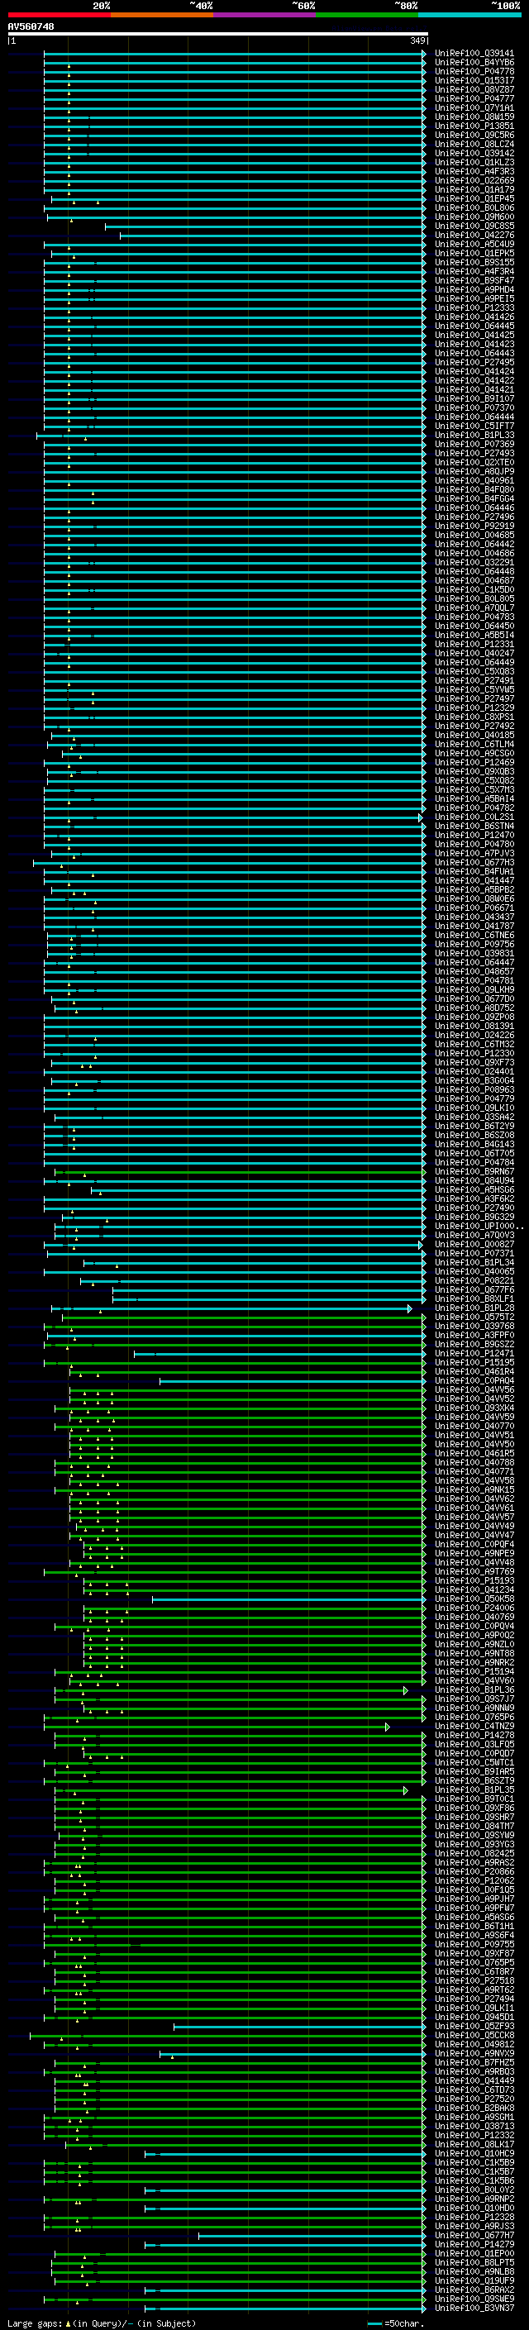The height and width of the screenshot is (2330, 529).
Task: Select the UniRef100_B1PL28 hit label
Action: point(474,1308)
